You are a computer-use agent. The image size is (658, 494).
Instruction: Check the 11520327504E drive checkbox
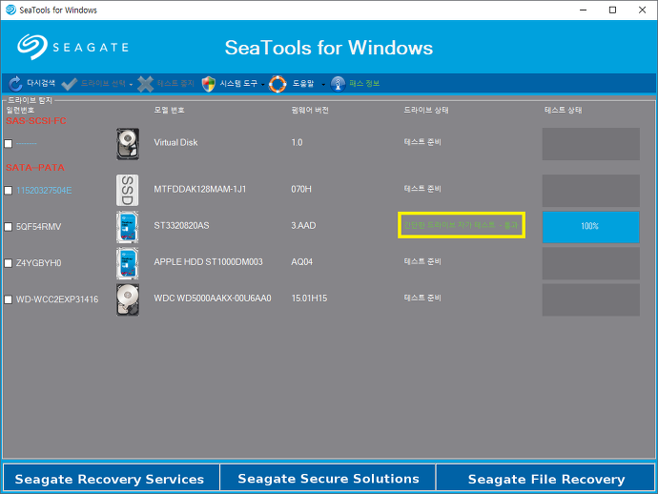pos(9,191)
